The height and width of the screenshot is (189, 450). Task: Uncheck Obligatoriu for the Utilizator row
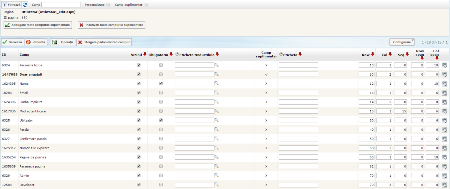[x=161, y=121]
